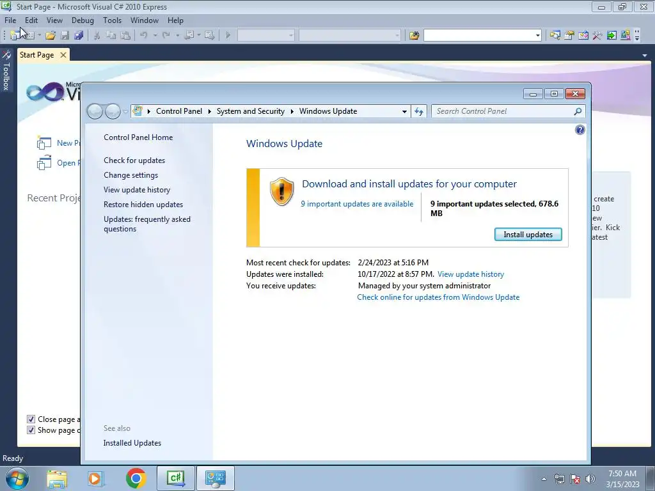
Task: Open the collapsed Toolbox side panel
Action: [x=6, y=70]
